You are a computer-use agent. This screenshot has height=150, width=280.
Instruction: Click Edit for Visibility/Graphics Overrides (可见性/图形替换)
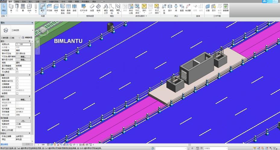pos(23,57)
